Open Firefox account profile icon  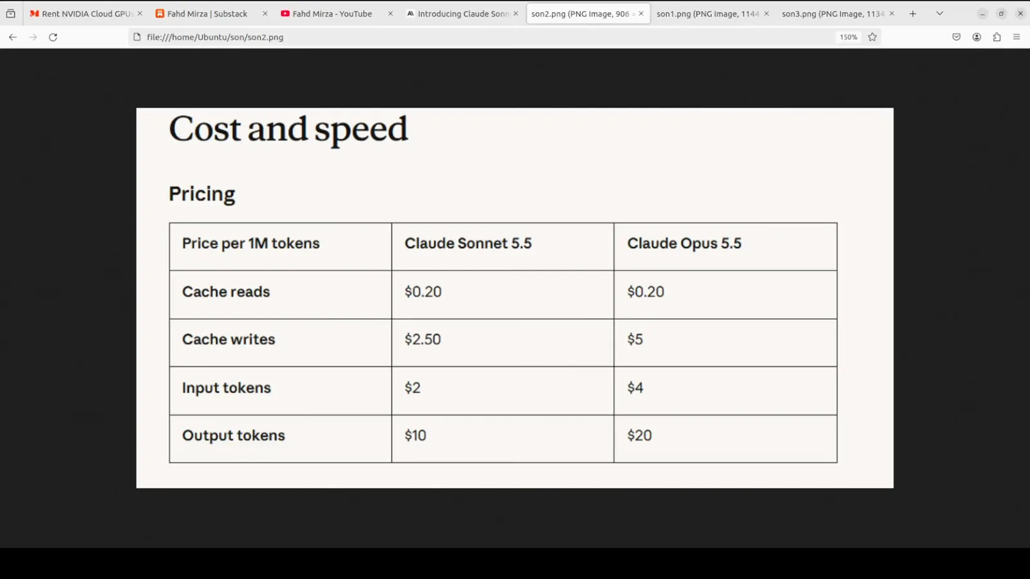click(x=977, y=37)
